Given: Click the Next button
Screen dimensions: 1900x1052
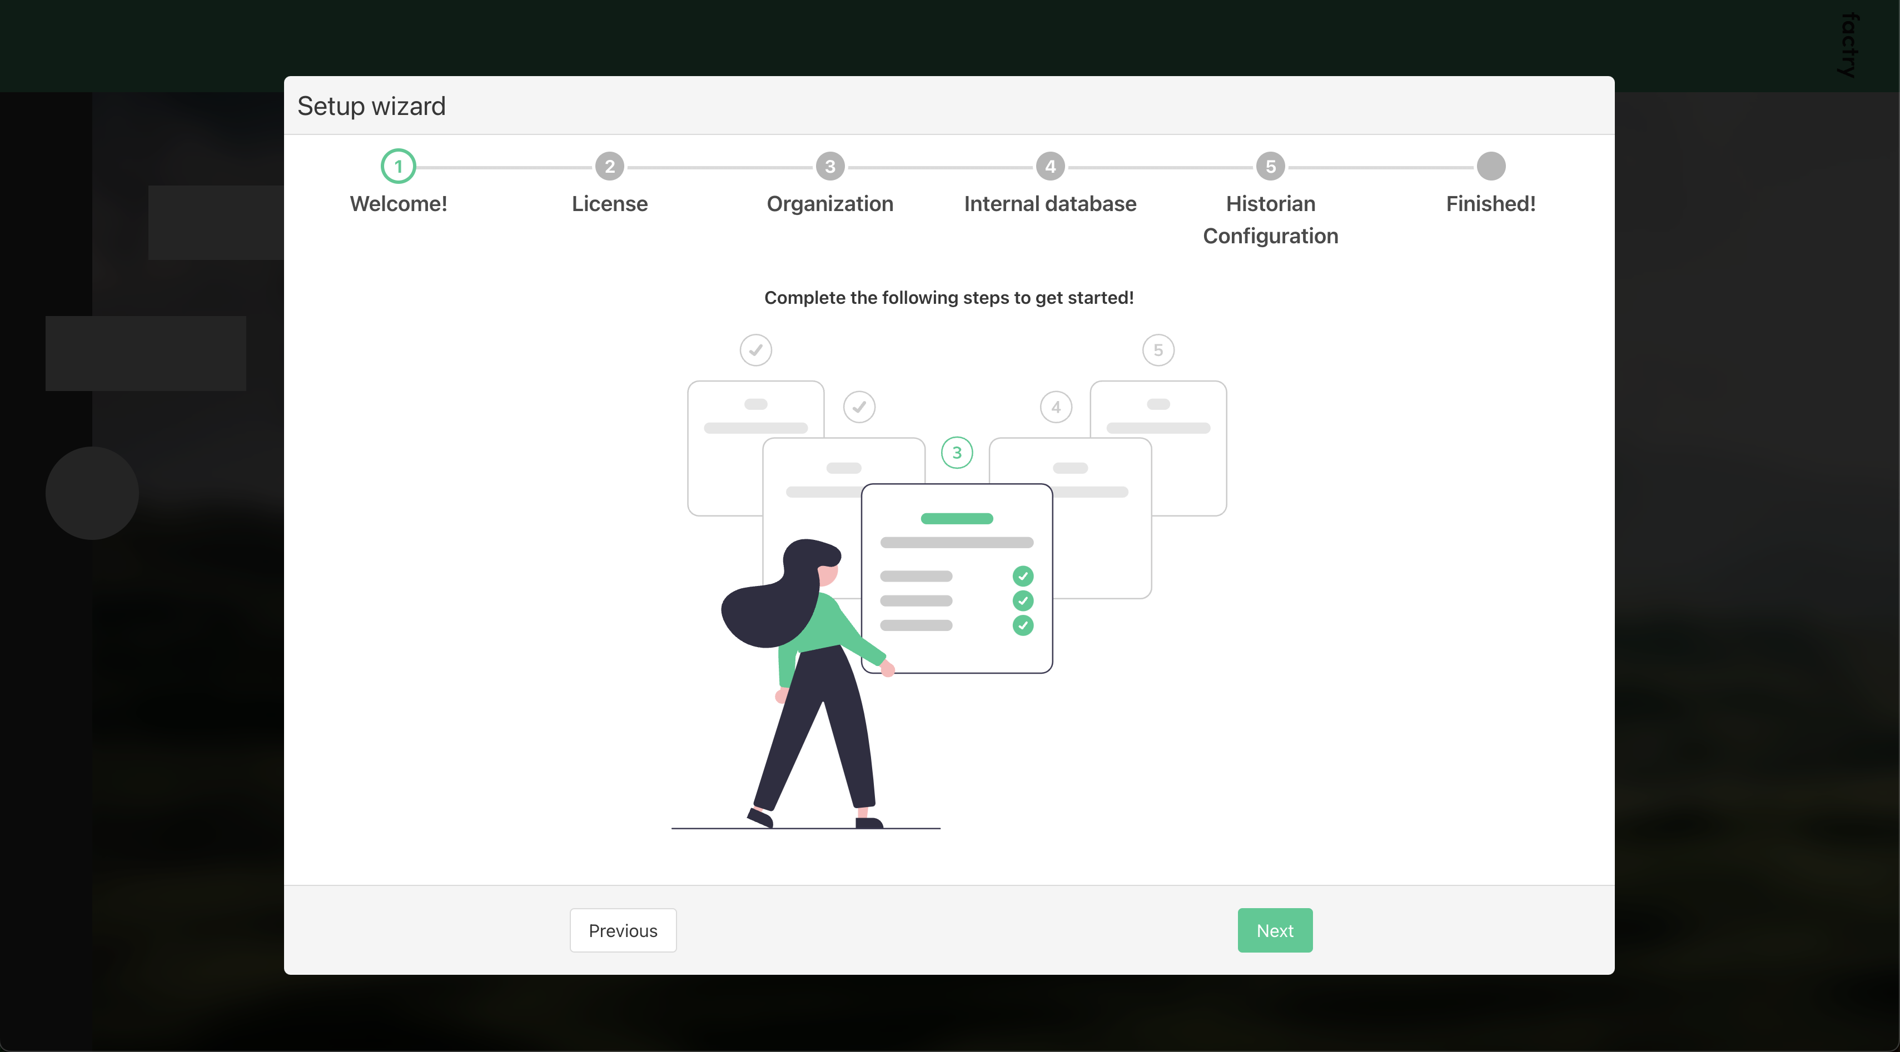Looking at the screenshot, I should click(x=1275, y=930).
